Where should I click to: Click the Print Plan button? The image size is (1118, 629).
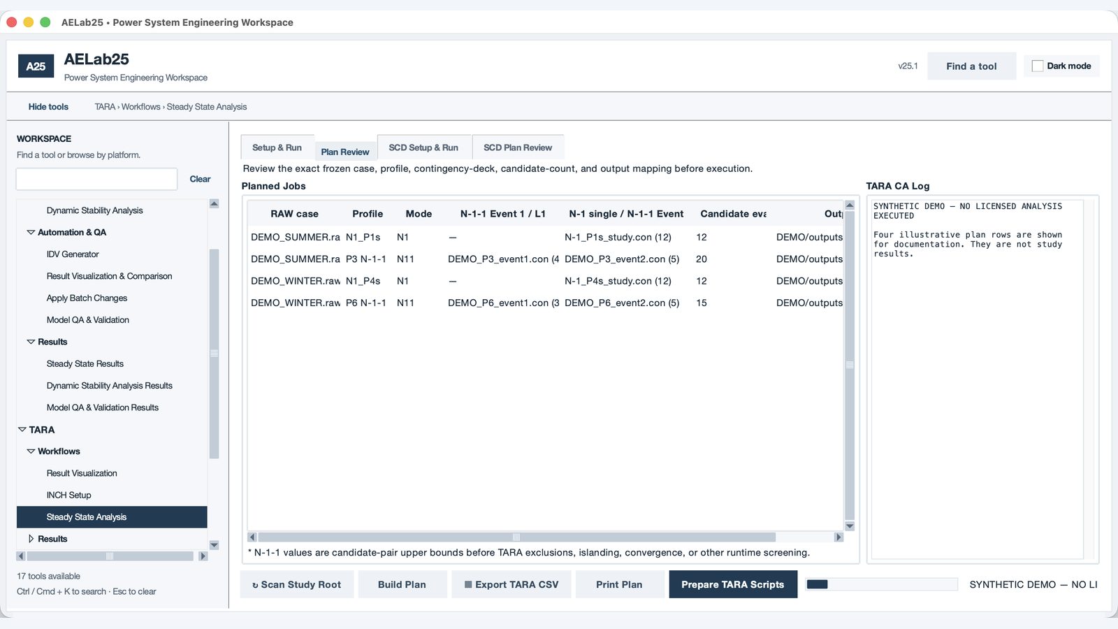(x=619, y=584)
